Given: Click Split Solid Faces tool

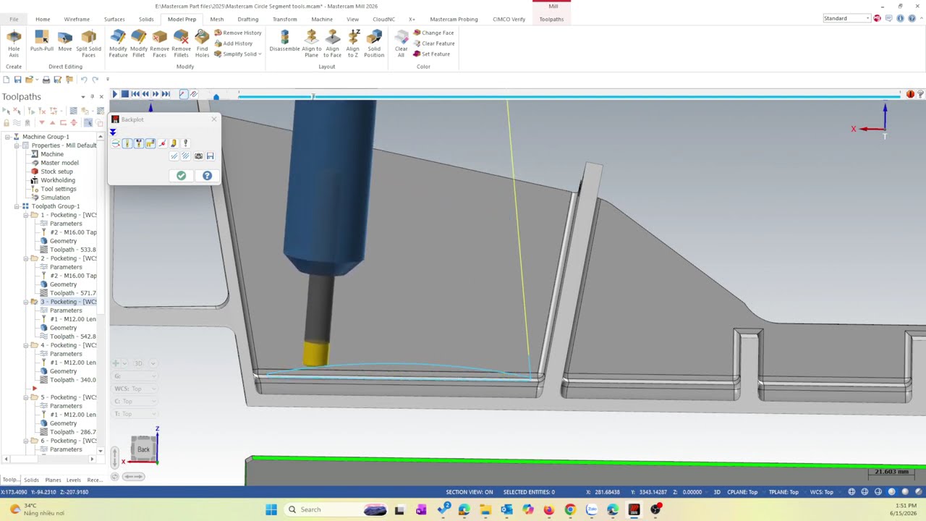Looking at the screenshot, I should pos(89,43).
